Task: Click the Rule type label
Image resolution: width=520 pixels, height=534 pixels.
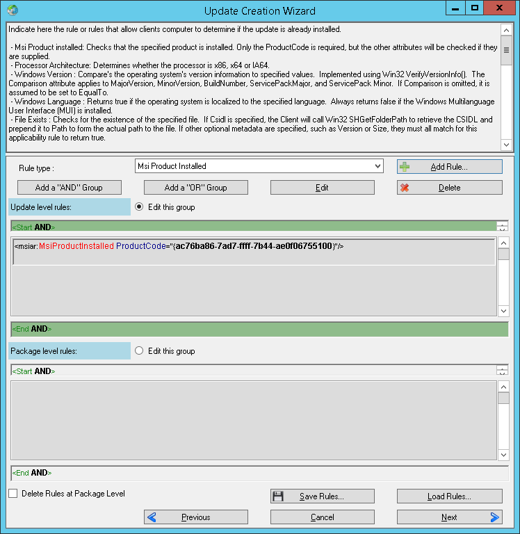Action: click(36, 168)
